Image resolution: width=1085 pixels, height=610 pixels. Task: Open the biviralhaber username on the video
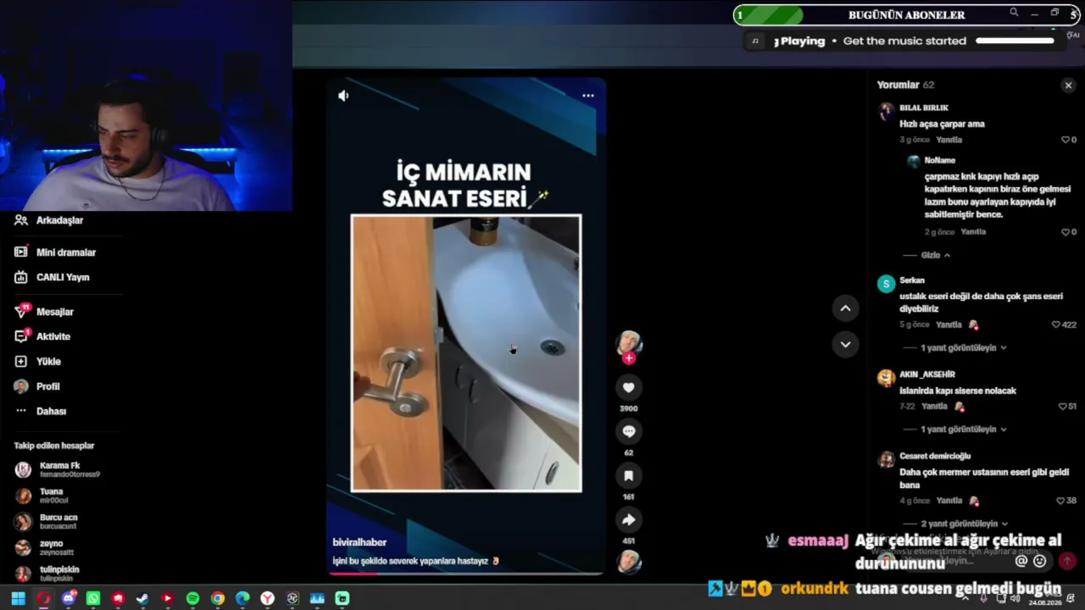pyautogui.click(x=359, y=542)
